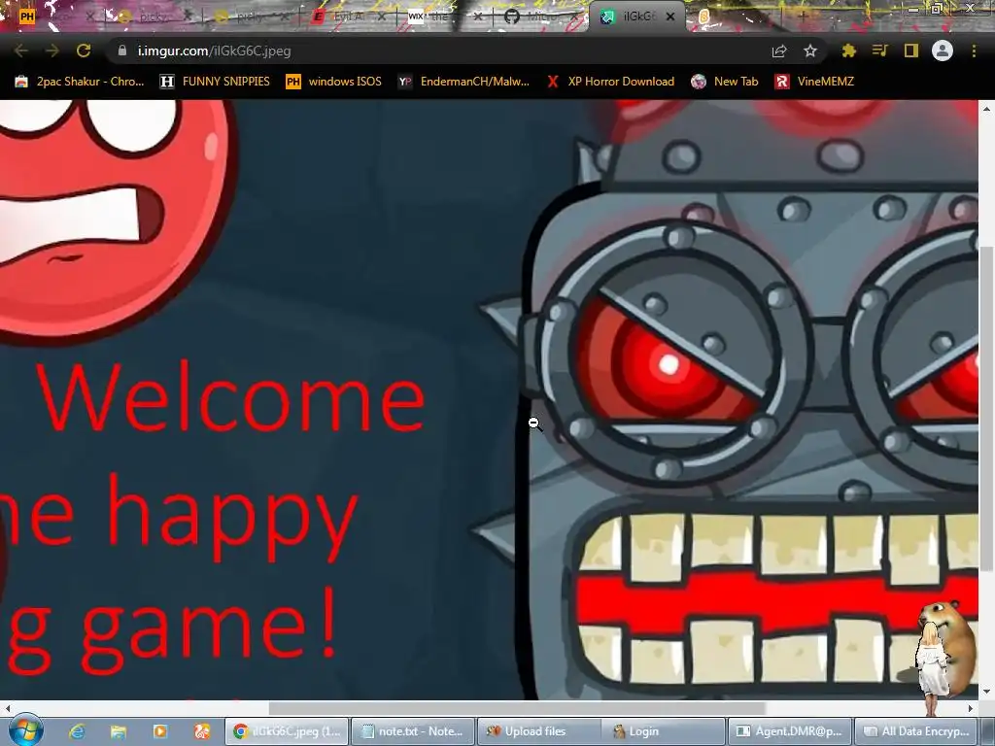Switch to All Data Encryp... window
Viewport: 995px width, 746px height.
click(916, 731)
